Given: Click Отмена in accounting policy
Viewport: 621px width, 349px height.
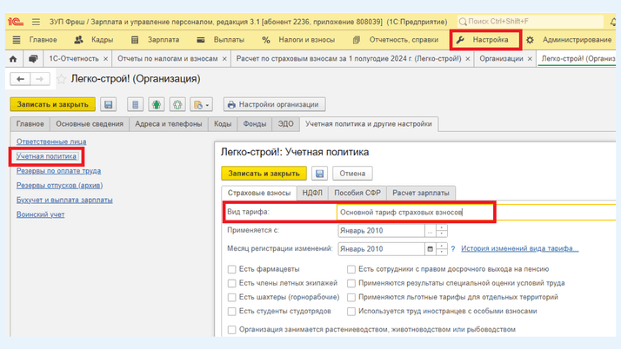Looking at the screenshot, I should click(x=352, y=174).
